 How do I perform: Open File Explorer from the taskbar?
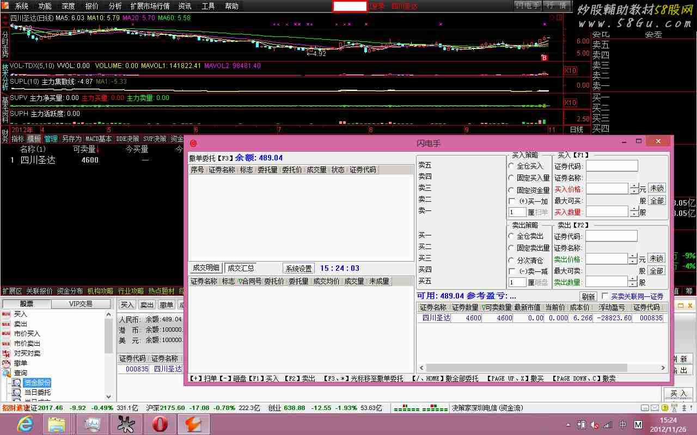(x=57, y=424)
